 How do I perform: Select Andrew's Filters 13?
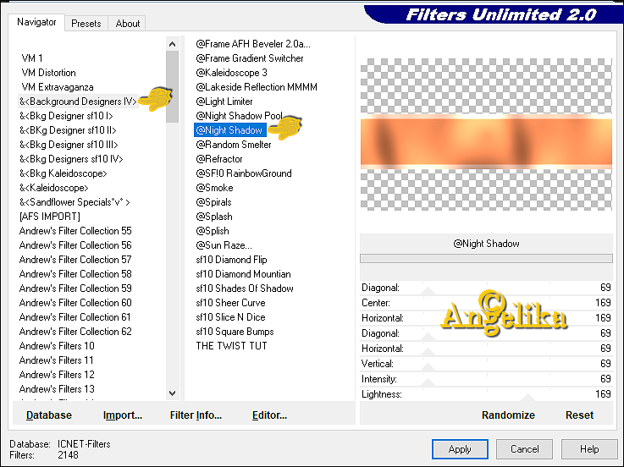pos(57,388)
